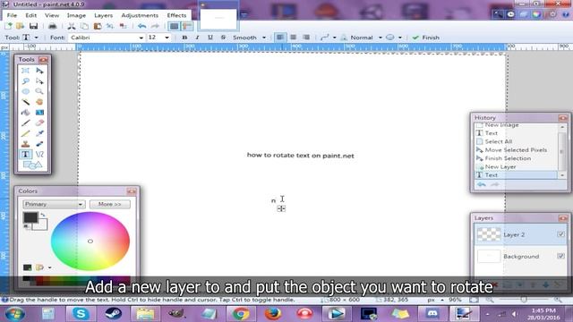Click the Print toolbar icon

pos(53,26)
